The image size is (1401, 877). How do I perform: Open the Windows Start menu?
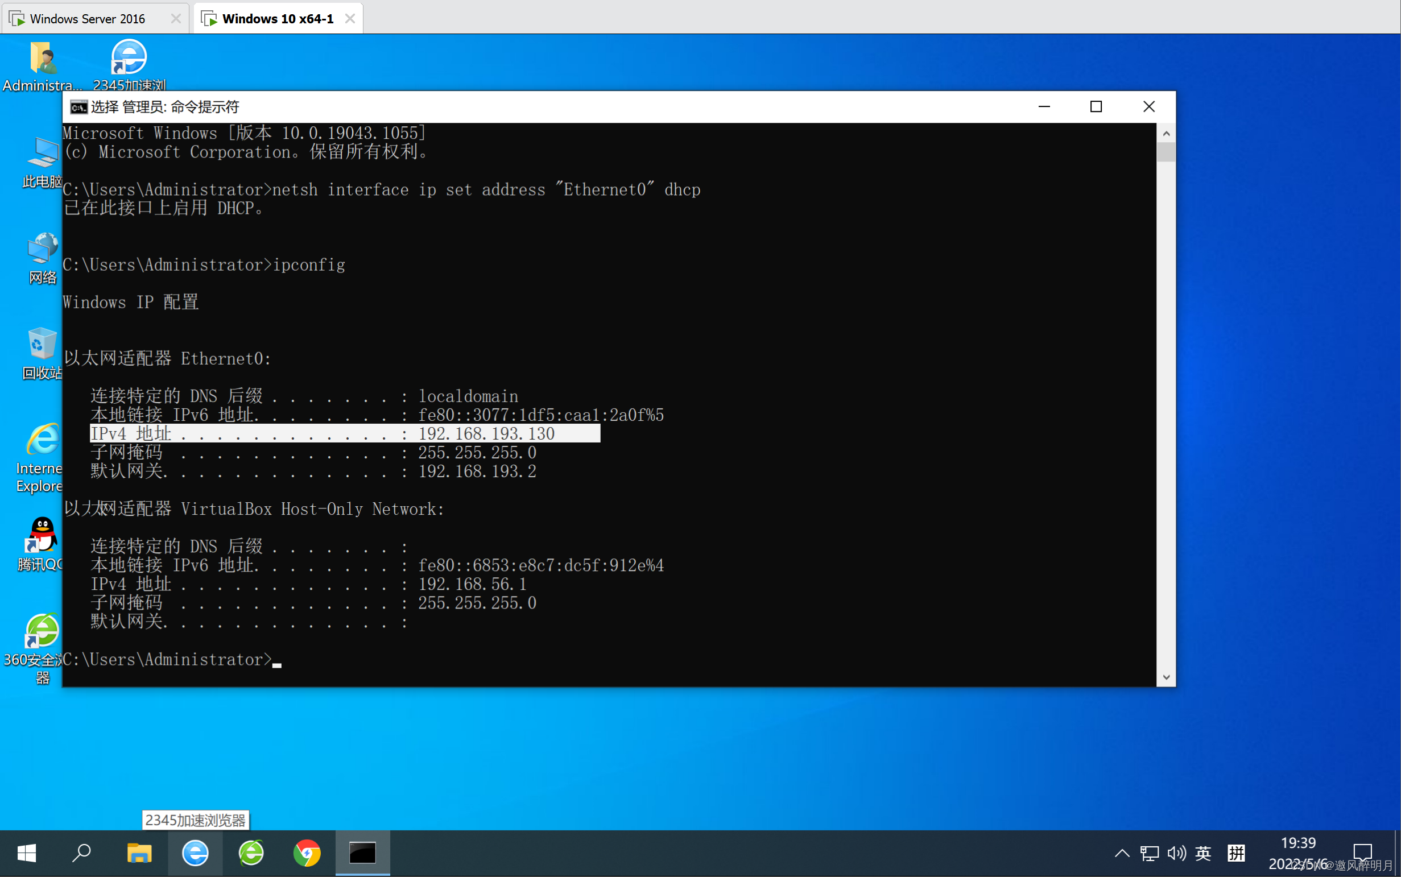[x=27, y=853]
